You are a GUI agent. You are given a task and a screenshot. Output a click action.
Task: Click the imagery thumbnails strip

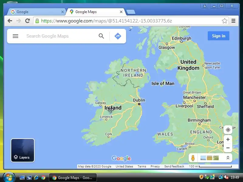(x=209, y=158)
